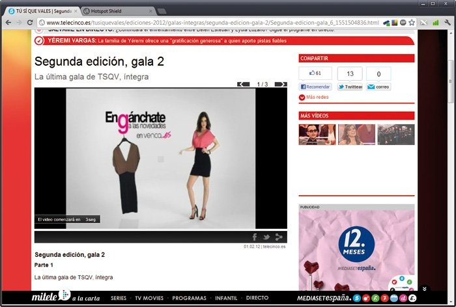Screen dimensions: 456x307
Task: Click the heading 'Segunda edición, gala 2'
Action: [x=99, y=61]
